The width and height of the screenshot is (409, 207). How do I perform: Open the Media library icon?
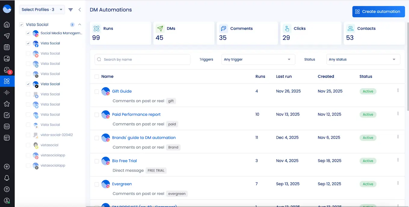(7, 58)
